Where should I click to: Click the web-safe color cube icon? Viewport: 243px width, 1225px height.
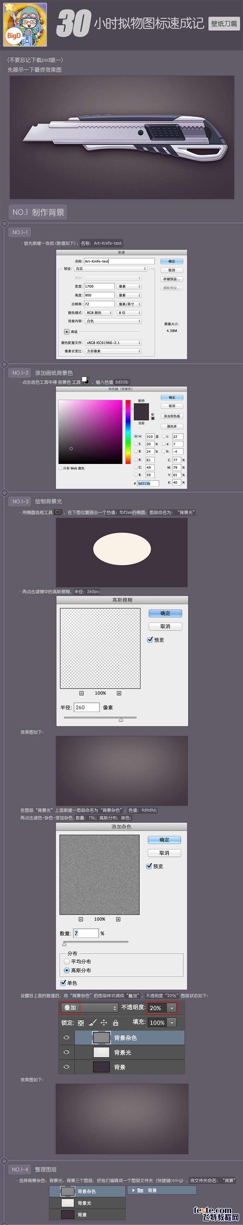[x=153, y=414]
